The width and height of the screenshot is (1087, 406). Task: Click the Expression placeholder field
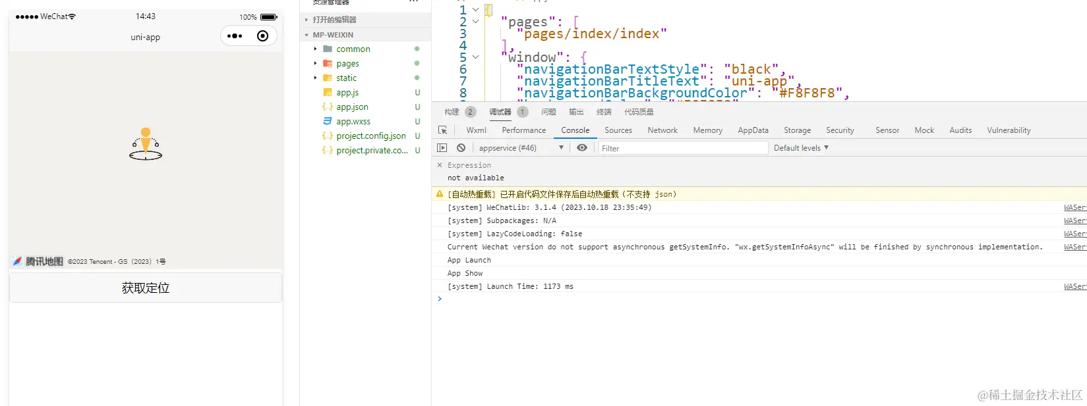click(x=469, y=165)
